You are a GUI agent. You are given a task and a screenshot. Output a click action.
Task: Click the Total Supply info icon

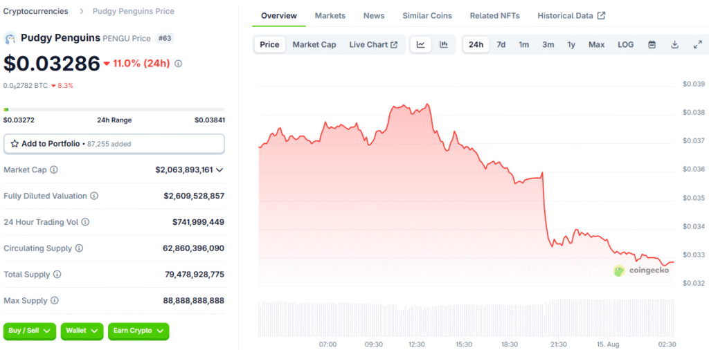pyautogui.click(x=57, y=274)
